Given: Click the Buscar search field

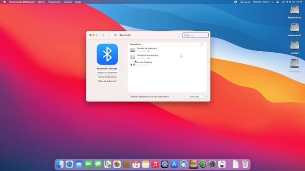Looking at the screenshot, I should tap(195, 35).
